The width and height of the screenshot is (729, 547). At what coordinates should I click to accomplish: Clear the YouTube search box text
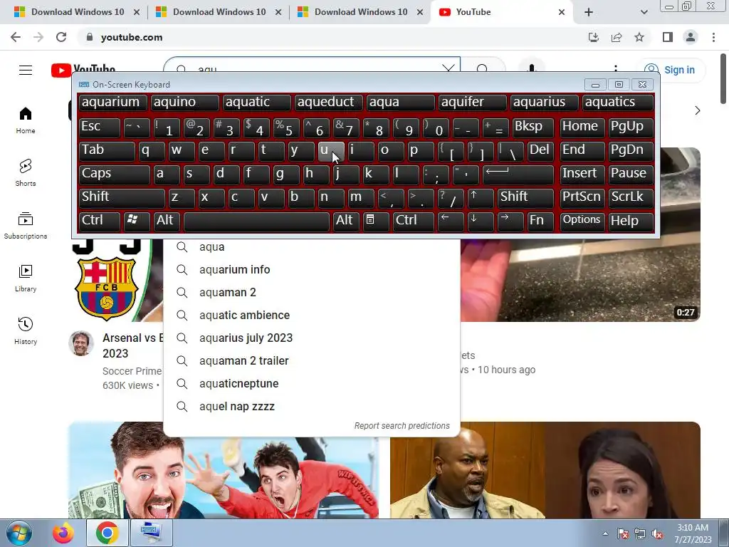coord(449,69)
